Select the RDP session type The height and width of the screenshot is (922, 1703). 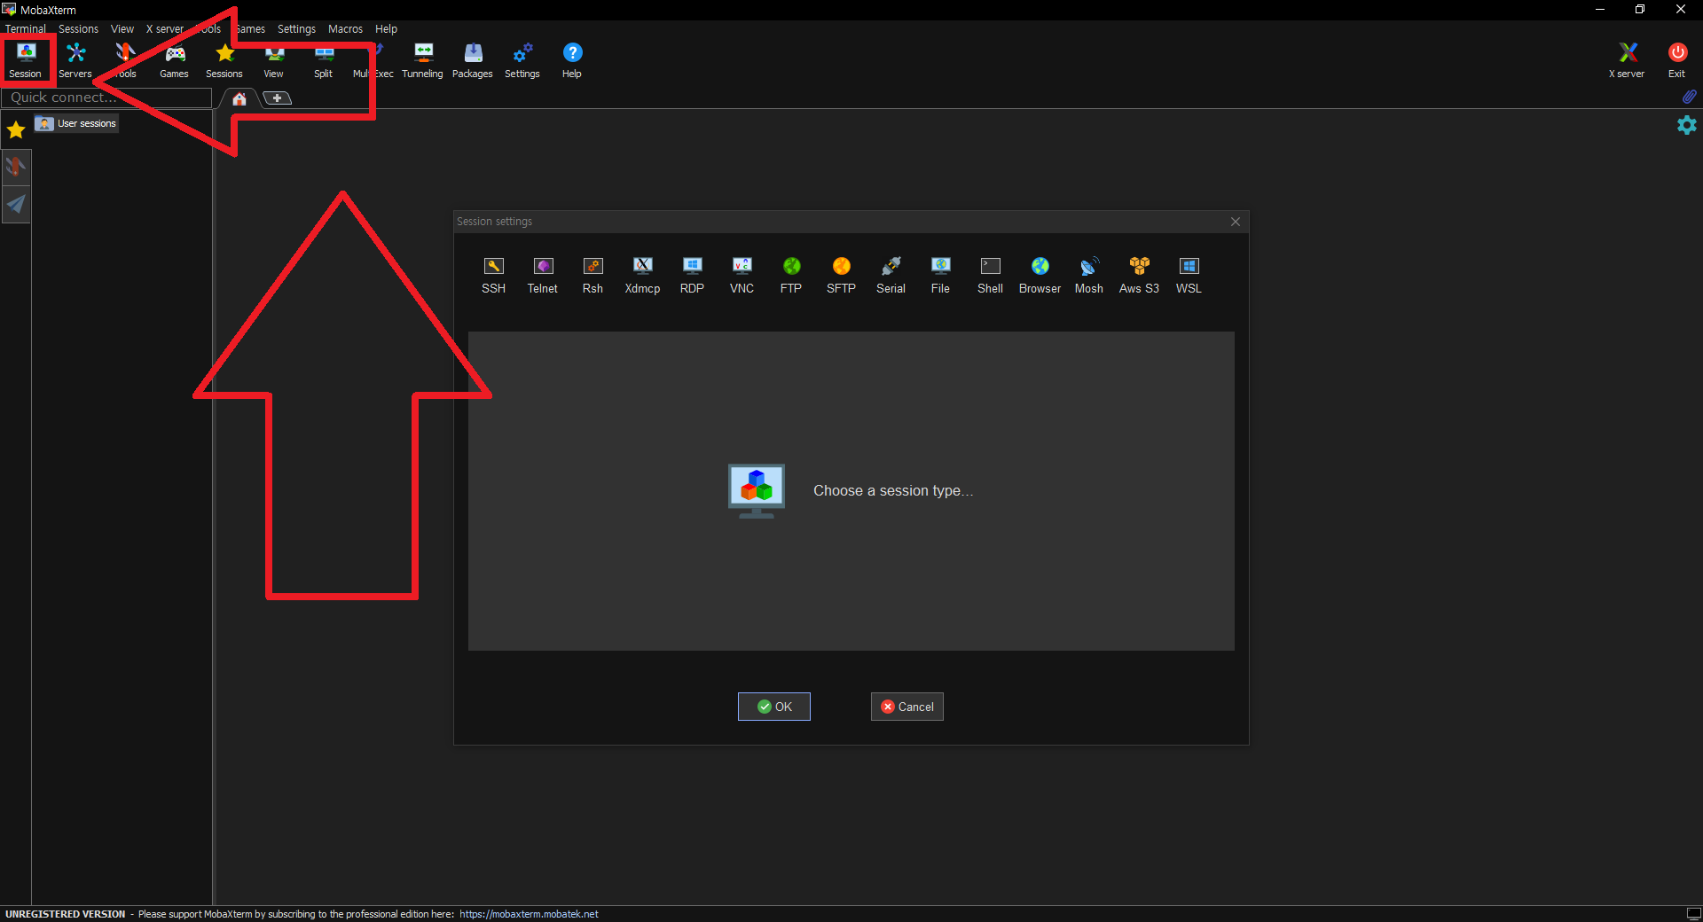tap(692, 276)
